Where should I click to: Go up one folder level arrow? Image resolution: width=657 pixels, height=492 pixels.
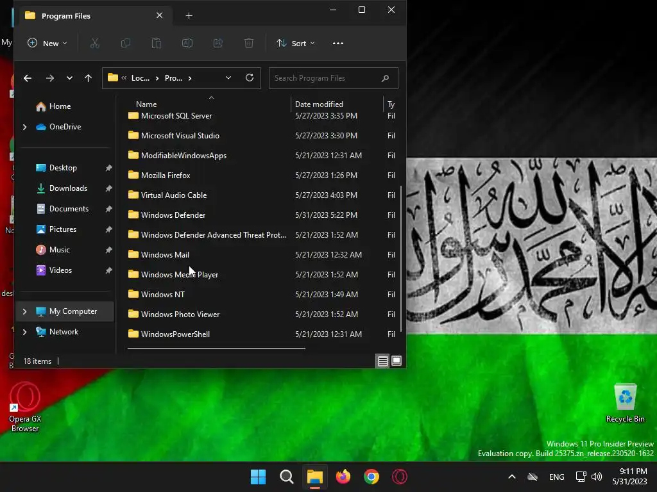[x=88, y=78]
